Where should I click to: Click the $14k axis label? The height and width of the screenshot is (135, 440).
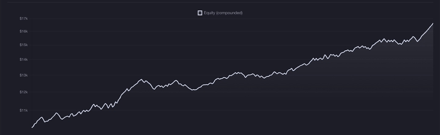(x=24, y=60)
